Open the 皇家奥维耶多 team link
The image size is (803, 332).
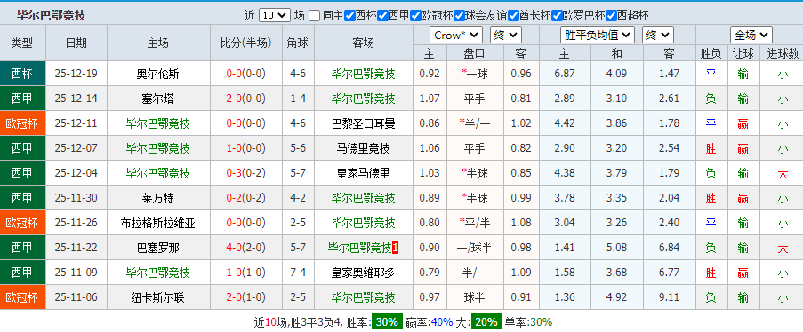[x=363, y=273]
